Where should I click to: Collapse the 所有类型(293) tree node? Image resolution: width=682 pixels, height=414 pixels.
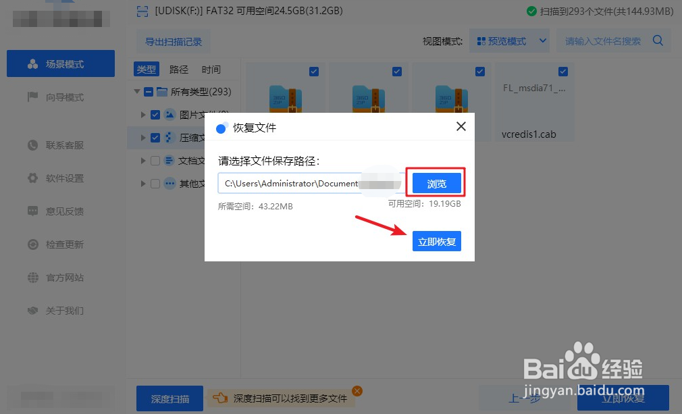[x=137, y=91]
